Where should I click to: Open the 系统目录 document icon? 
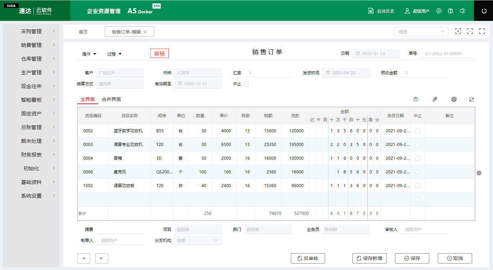coord(371,11)
